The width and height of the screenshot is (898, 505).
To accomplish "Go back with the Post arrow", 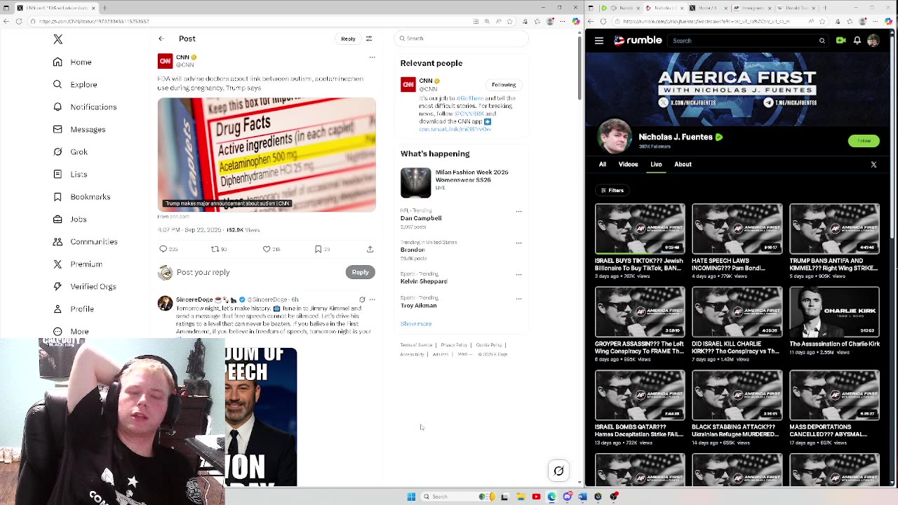I will tap(161, 39).
